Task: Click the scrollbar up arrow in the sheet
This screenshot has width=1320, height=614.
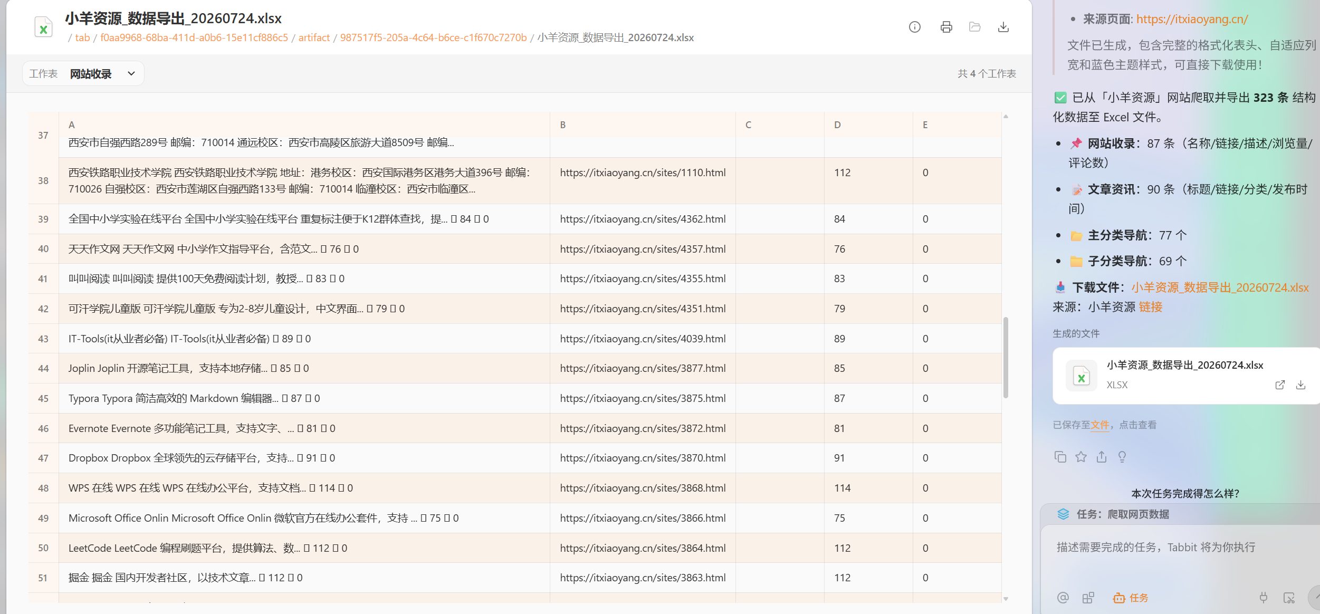Action: pyautogui.click(x=1006, y=116)
